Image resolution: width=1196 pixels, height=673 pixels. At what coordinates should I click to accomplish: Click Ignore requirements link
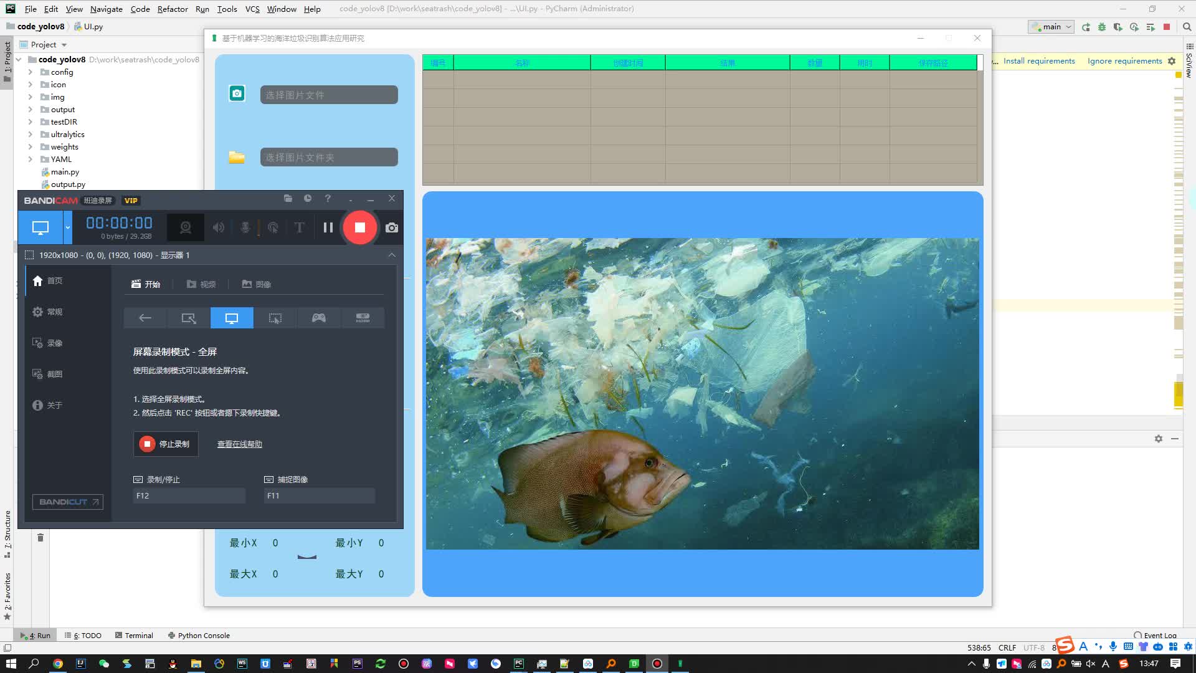click(1124, 61)
